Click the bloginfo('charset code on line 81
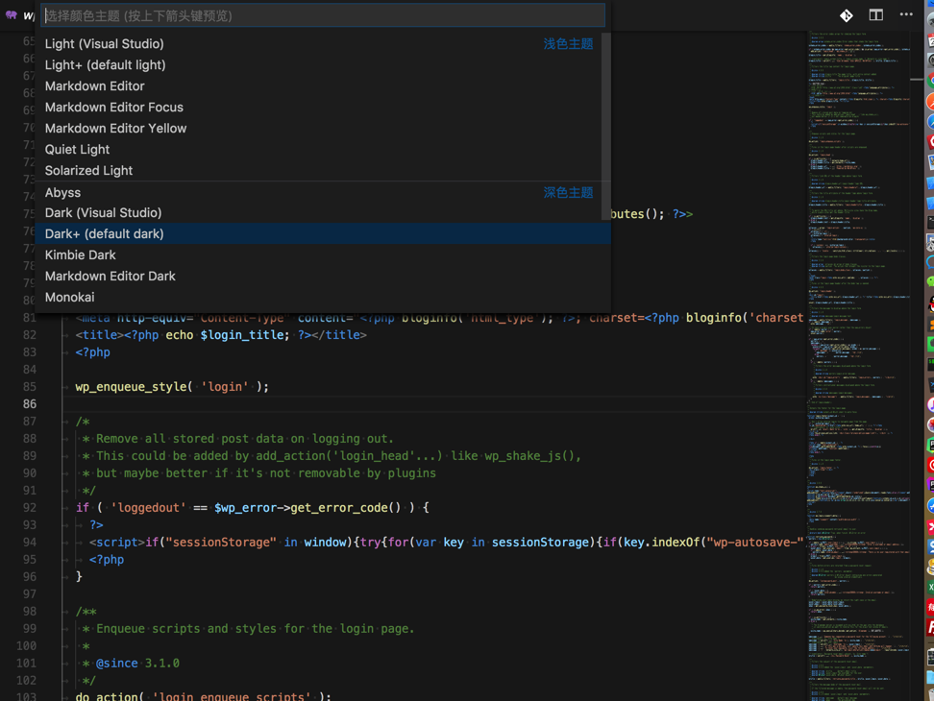934x701 pixels. [745, 318]
